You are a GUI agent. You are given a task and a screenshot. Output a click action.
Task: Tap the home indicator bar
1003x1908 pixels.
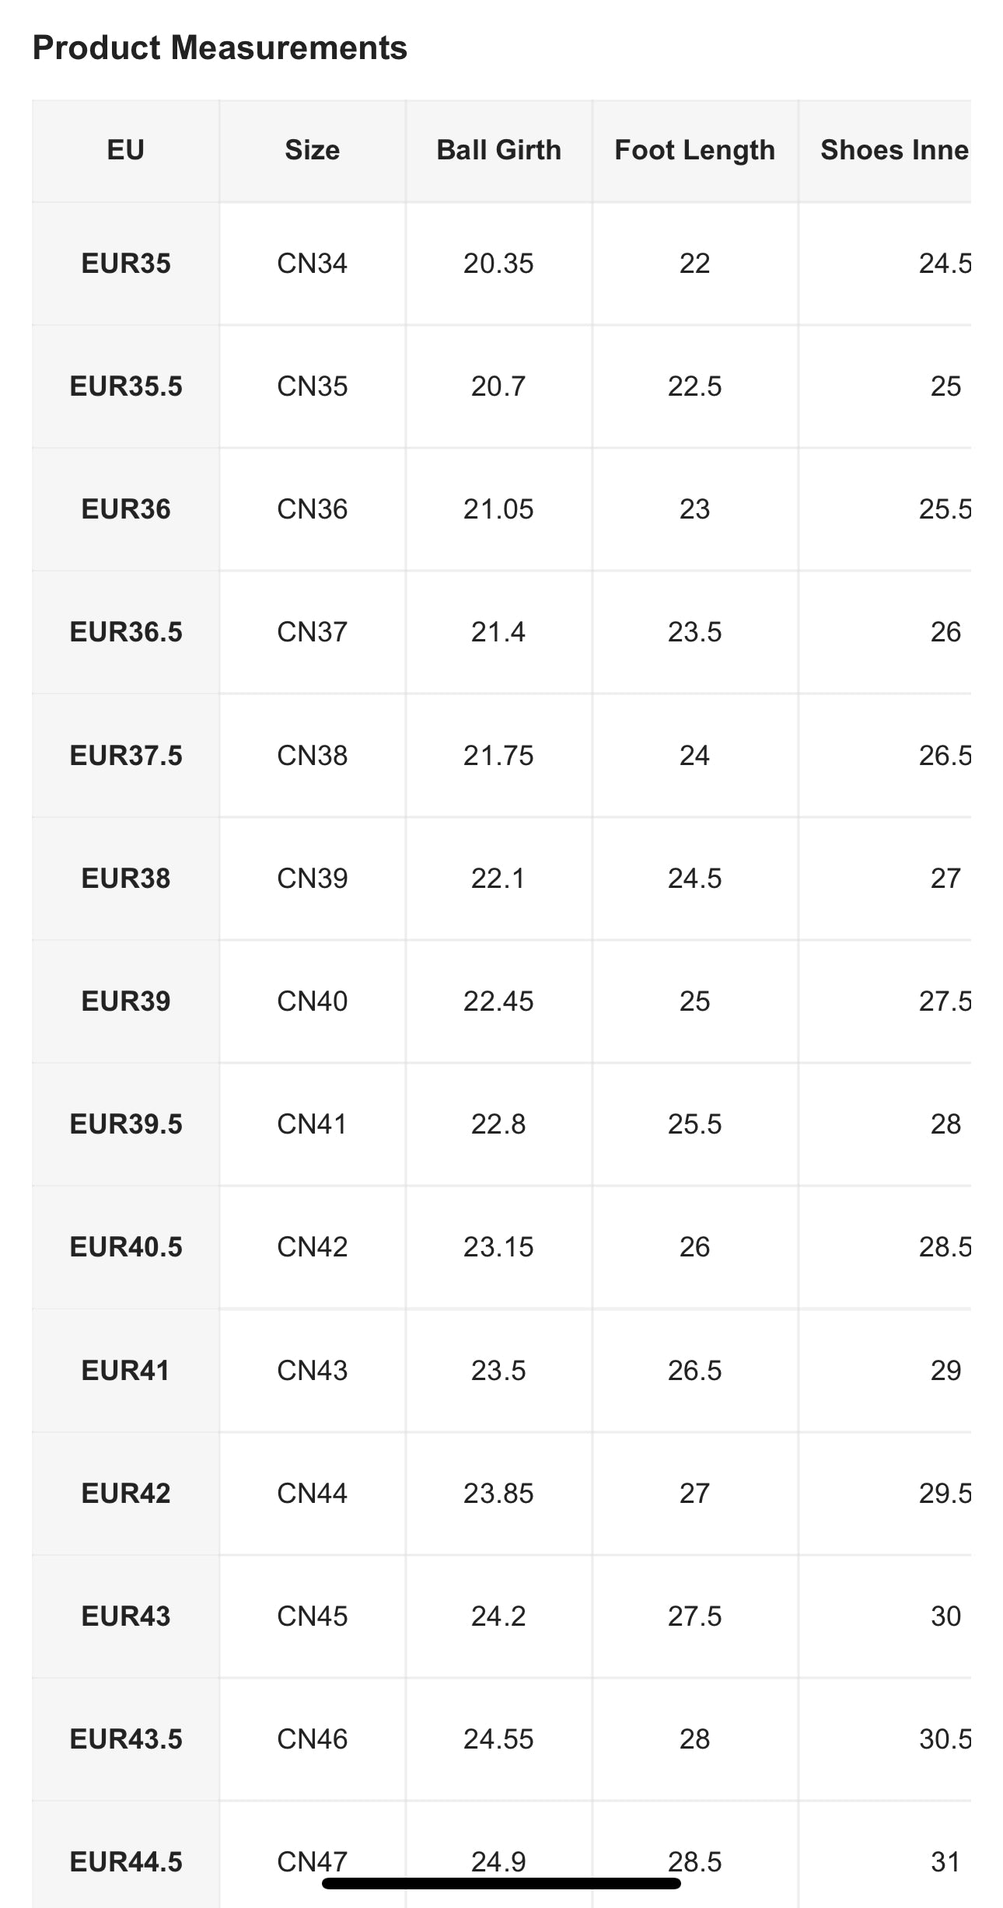point(501,1883)
